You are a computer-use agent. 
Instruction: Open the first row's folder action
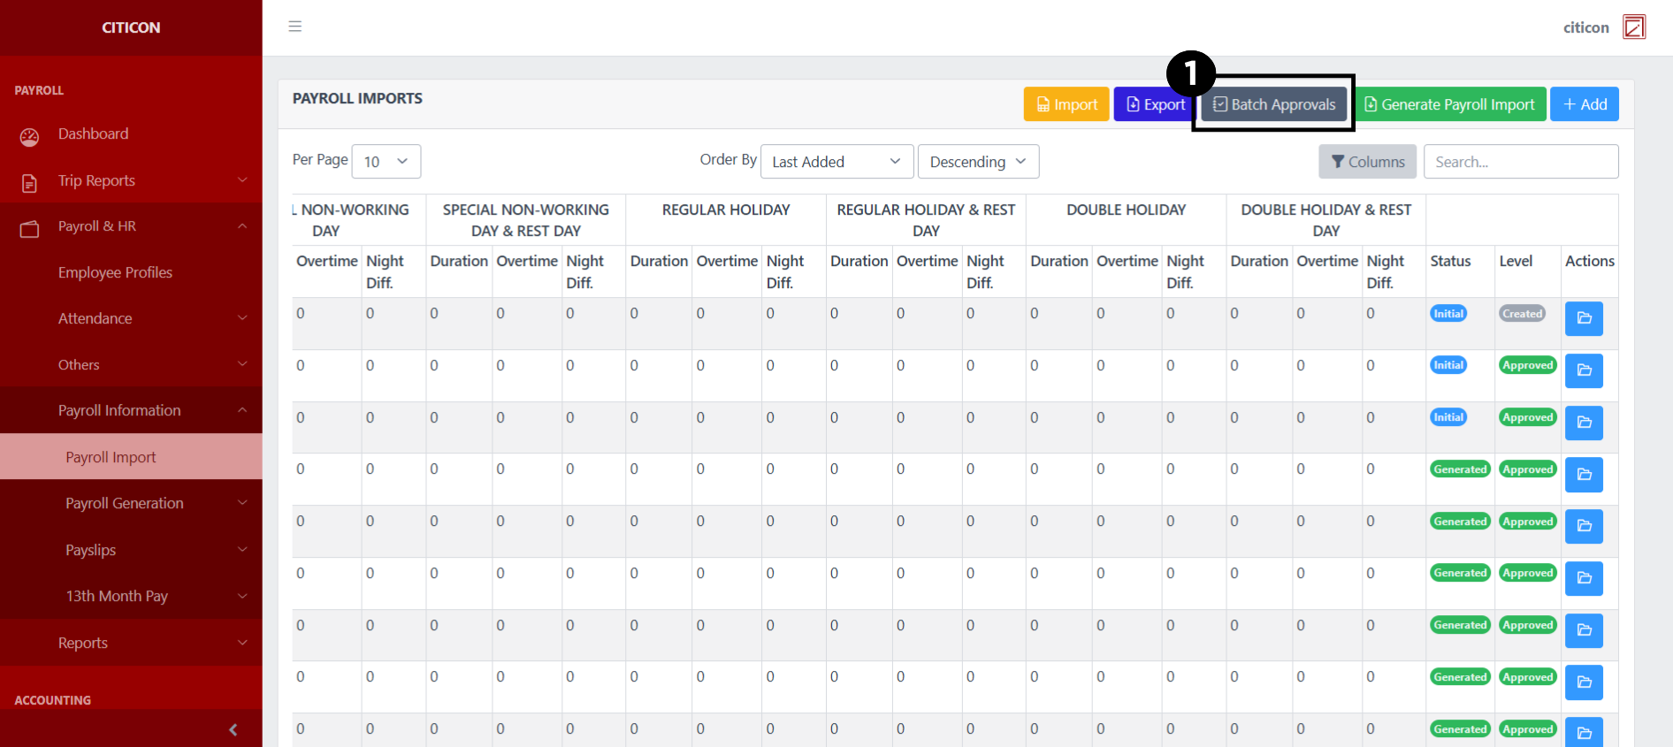pyautogui.click(x=1584, y=318)
